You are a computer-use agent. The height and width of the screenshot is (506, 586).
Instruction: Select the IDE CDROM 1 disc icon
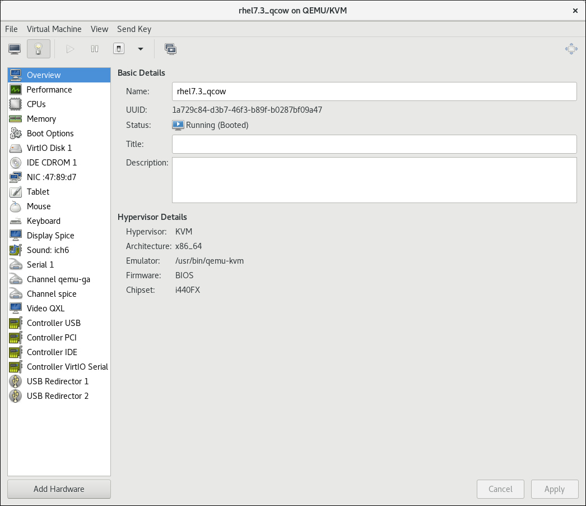(16, 163)
